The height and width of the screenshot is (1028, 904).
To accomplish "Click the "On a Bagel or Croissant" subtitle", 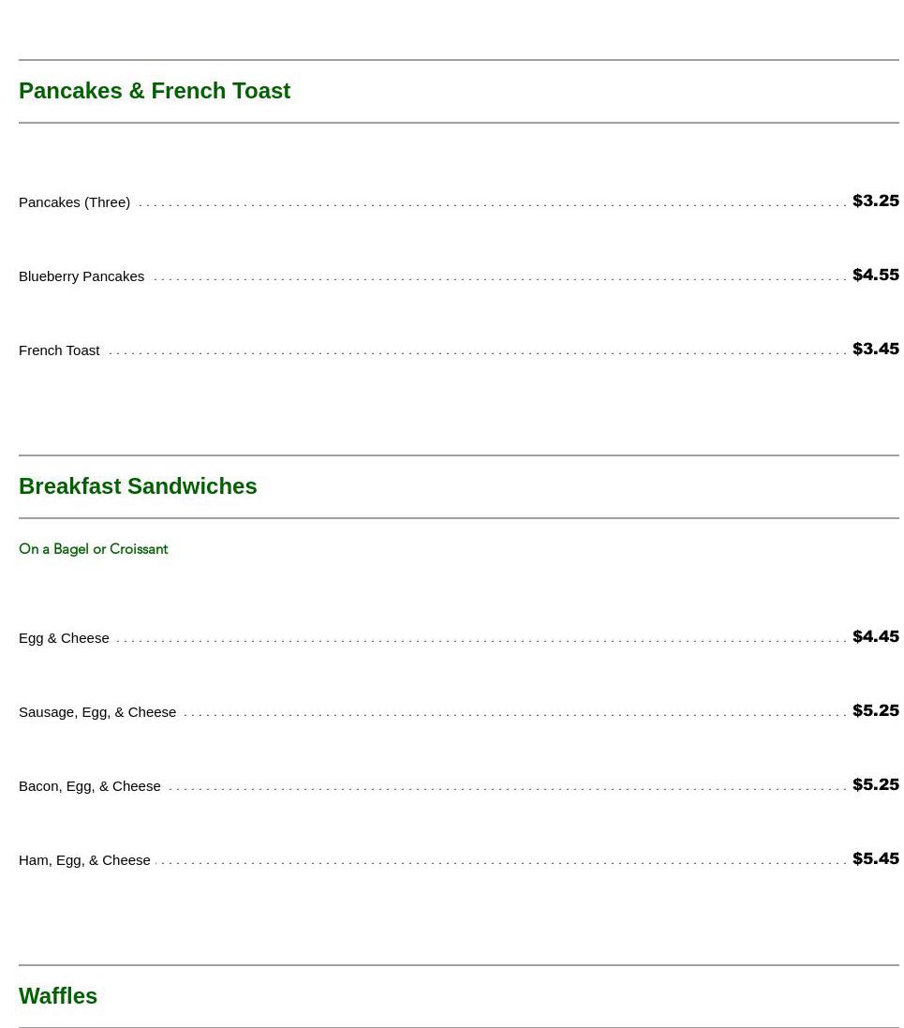I will [93, 549].
